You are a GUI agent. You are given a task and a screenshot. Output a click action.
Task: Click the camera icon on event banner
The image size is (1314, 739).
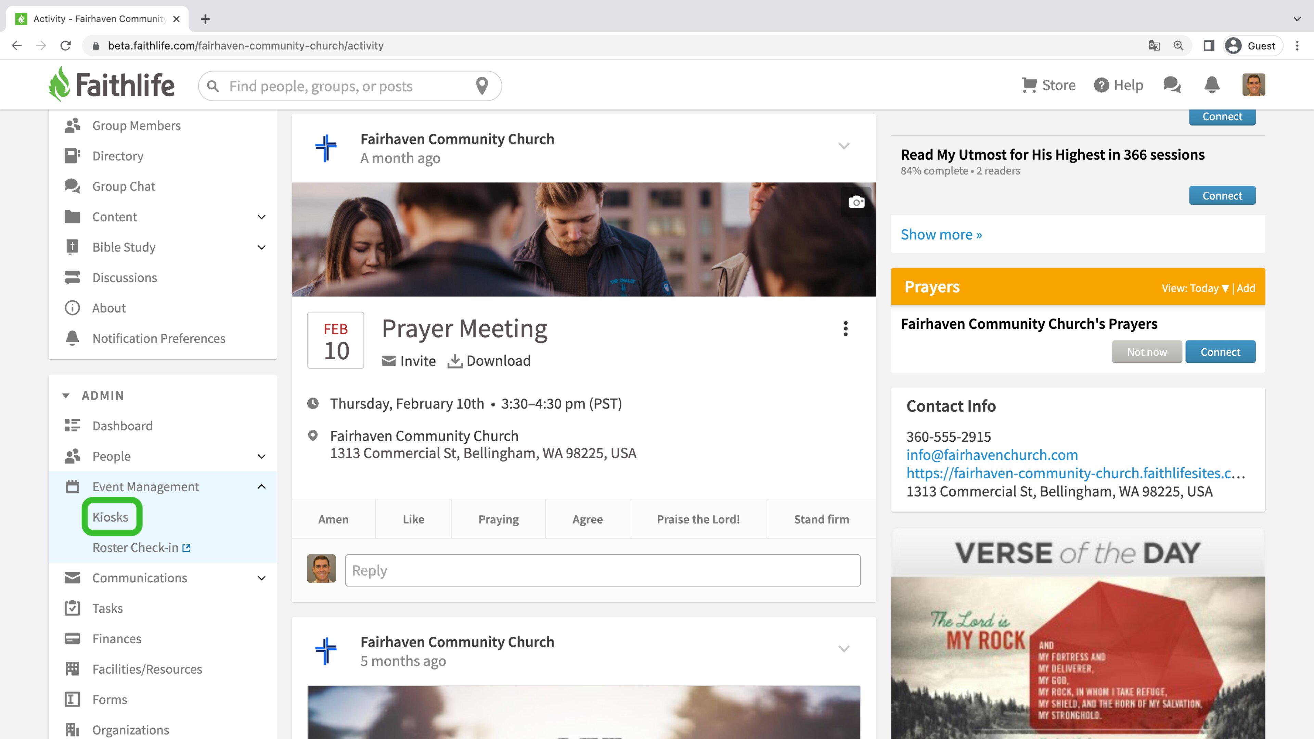click(x=856, y=202)
